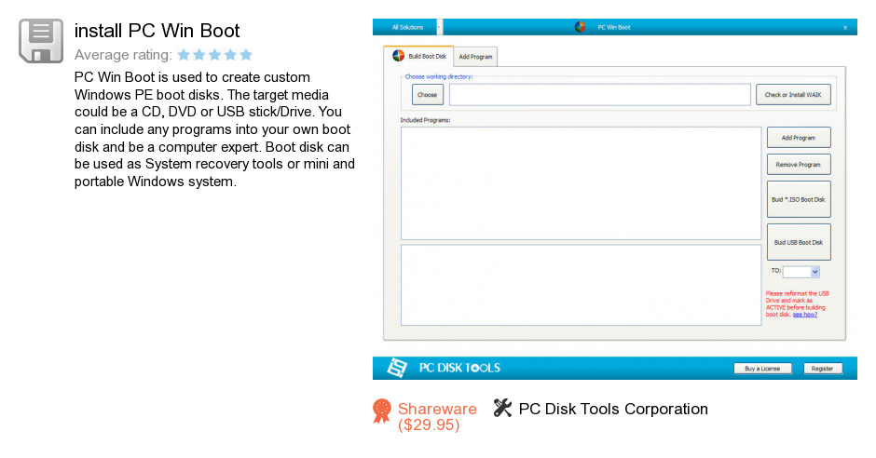Open the TO: drive dropdown
The height and width of the screenshot is (458, 876).
814,272
